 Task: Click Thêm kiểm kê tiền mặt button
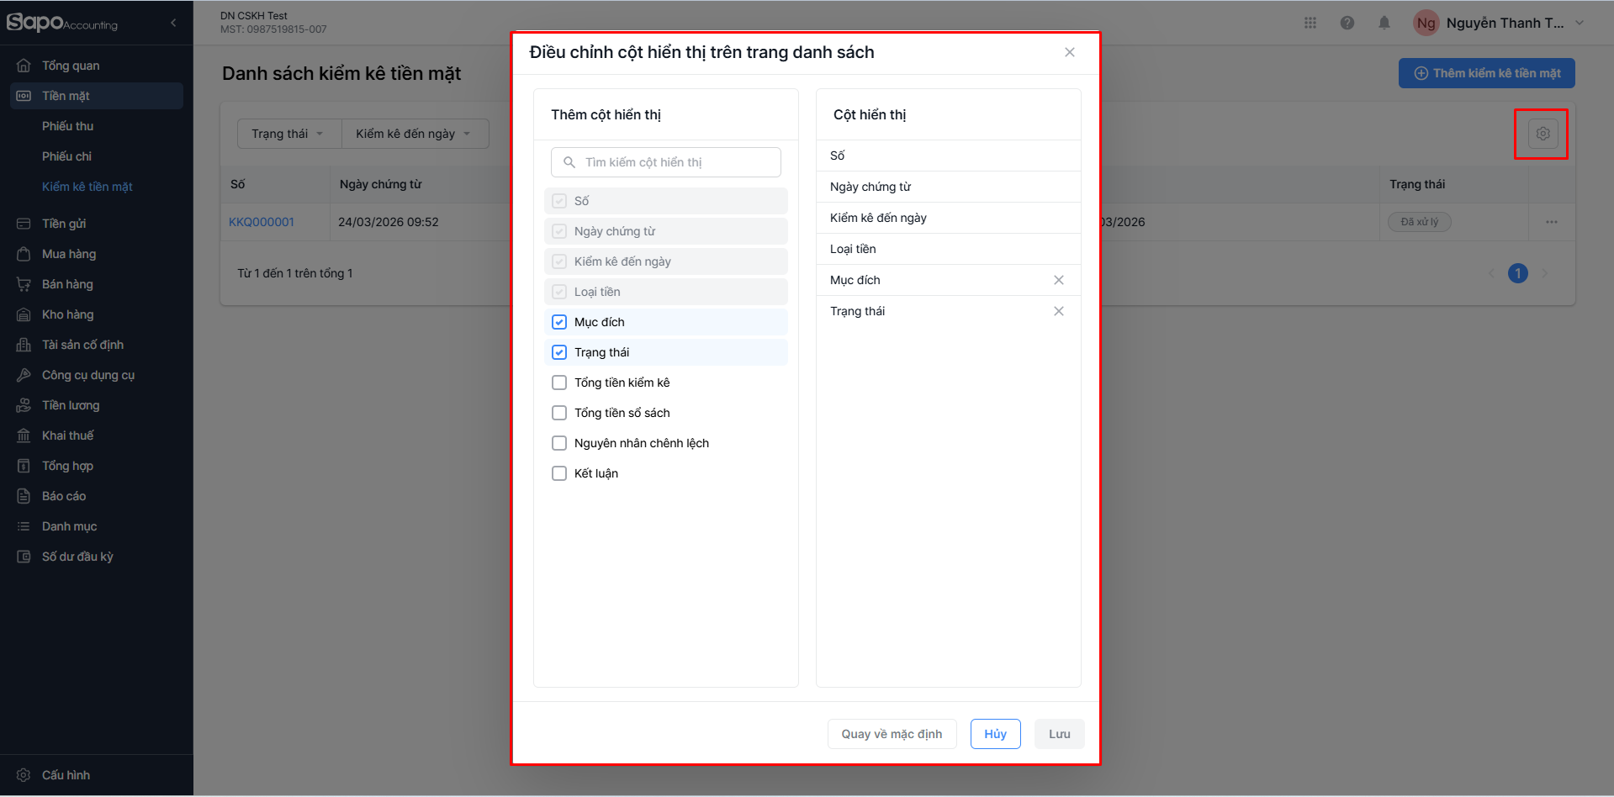(x=1487, y=73)
